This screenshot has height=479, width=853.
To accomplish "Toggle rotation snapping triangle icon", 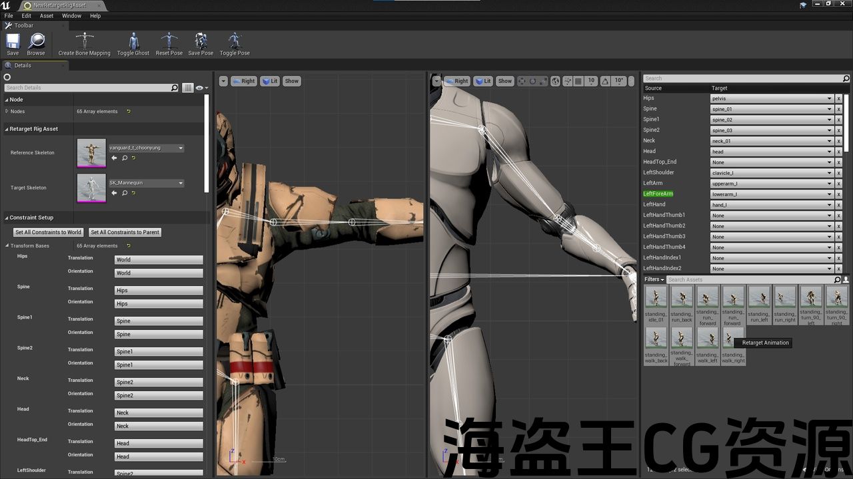I will tap(605, 81).
